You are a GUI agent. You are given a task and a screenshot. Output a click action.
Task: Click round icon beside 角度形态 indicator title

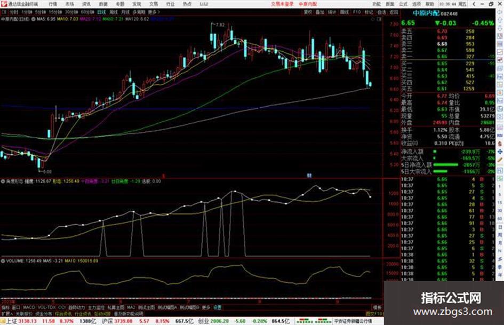coord(3,181)
